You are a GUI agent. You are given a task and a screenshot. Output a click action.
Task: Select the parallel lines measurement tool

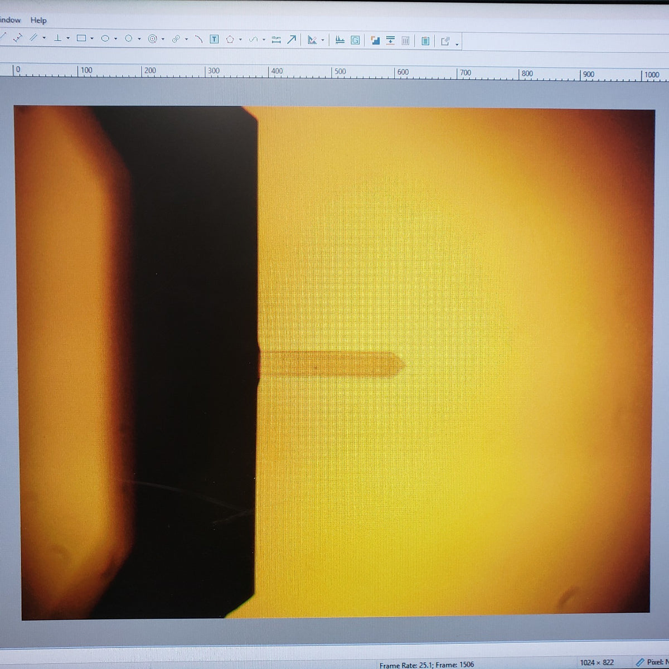click(33, 37)
